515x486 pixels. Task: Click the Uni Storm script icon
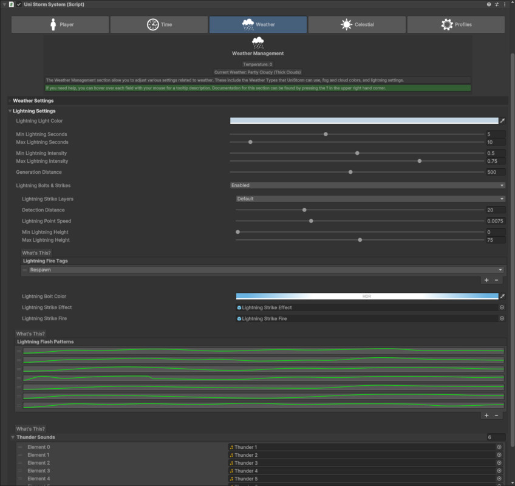pyautogui.click(x=12, y=4)
